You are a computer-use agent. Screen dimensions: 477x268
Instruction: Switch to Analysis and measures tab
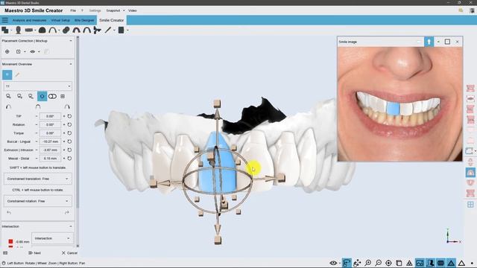coord(30,20)
